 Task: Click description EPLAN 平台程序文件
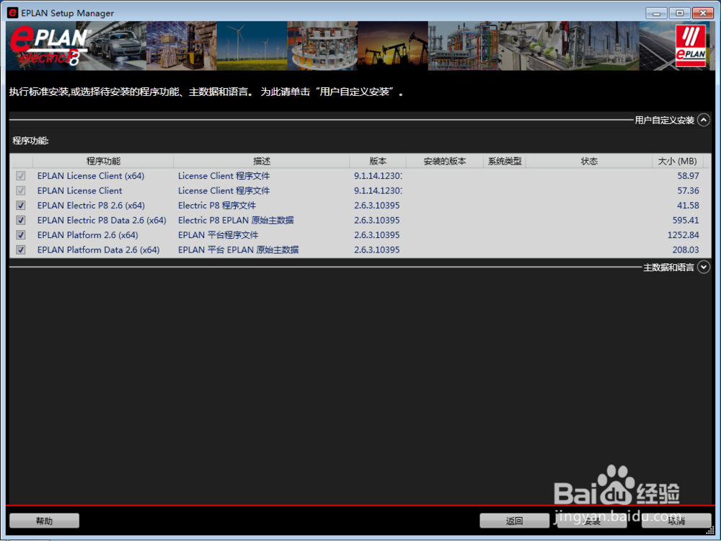point(218,234)
